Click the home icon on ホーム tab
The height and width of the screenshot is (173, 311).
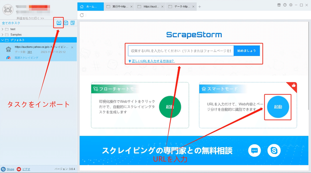[x=82, y=7]
